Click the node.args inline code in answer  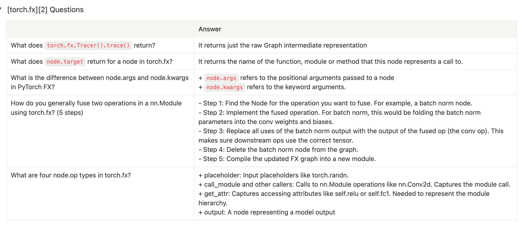tap(221, 78)
